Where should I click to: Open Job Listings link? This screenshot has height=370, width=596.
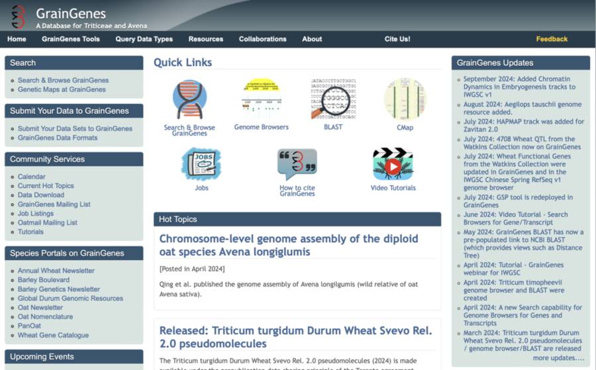35,214
